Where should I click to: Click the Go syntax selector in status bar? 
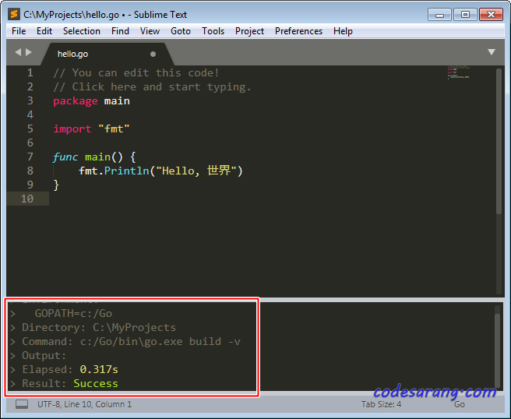459,404
